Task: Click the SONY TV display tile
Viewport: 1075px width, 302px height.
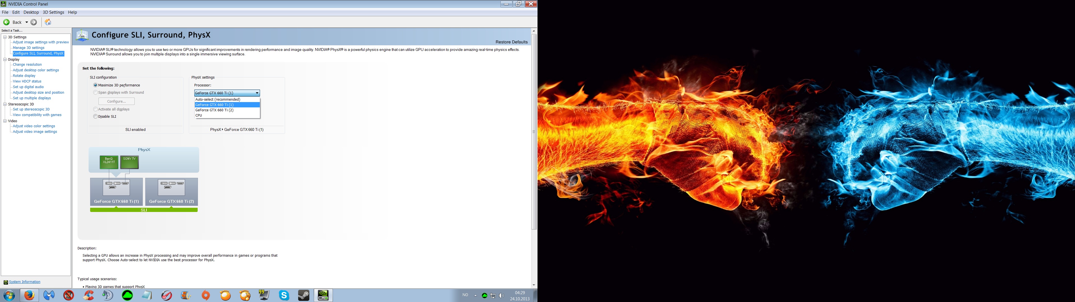Action: (129, 162)
